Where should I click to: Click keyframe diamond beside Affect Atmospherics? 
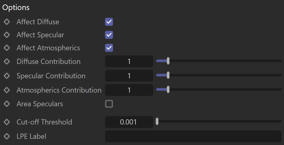click(x=7, y=48)
